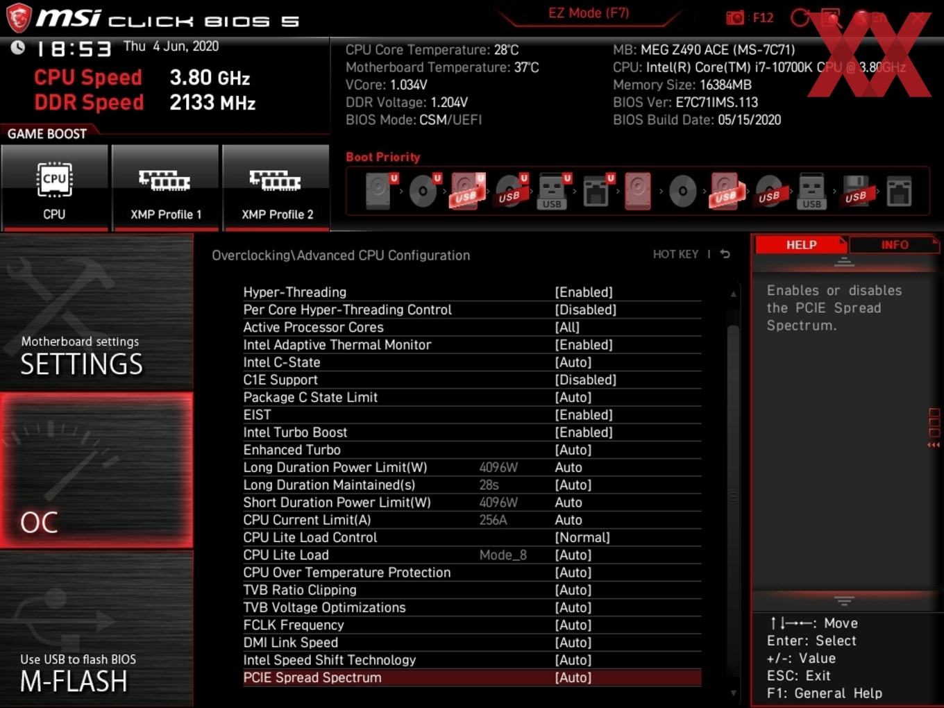This screenshot has height=708, width=944.
Task: Open Active Processor Cores [All] options
Action: point(567,327)
